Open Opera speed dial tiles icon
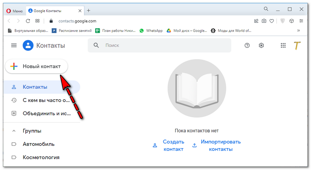 click(37, 21)
